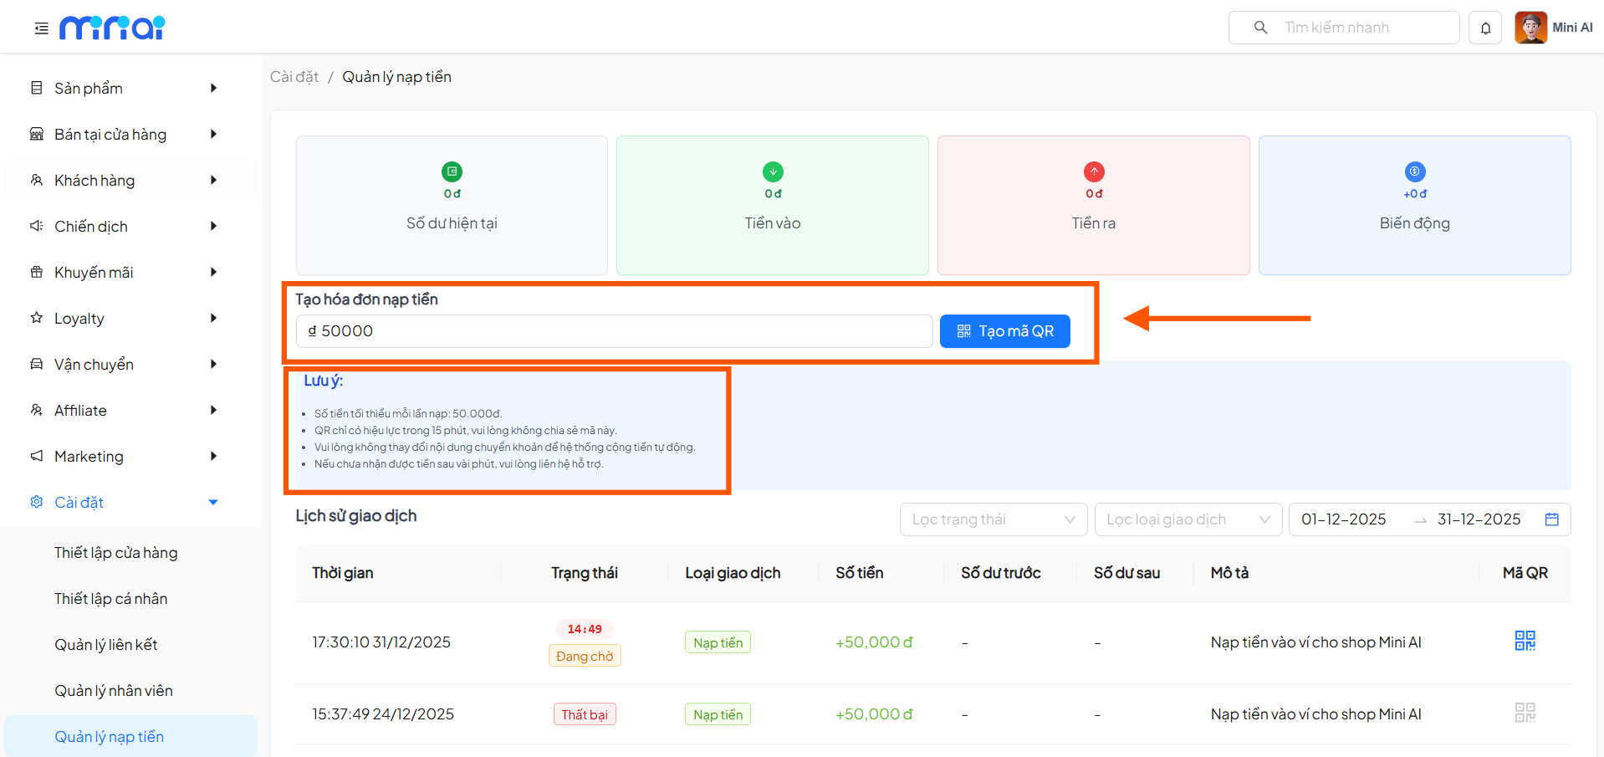Select Quản lý nhân viên in the sidebar
Viewport: 1604px width, 757px height.
point(113,689)
